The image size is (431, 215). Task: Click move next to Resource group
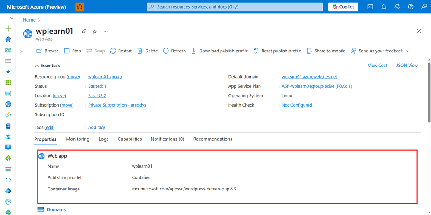[73, 77]
